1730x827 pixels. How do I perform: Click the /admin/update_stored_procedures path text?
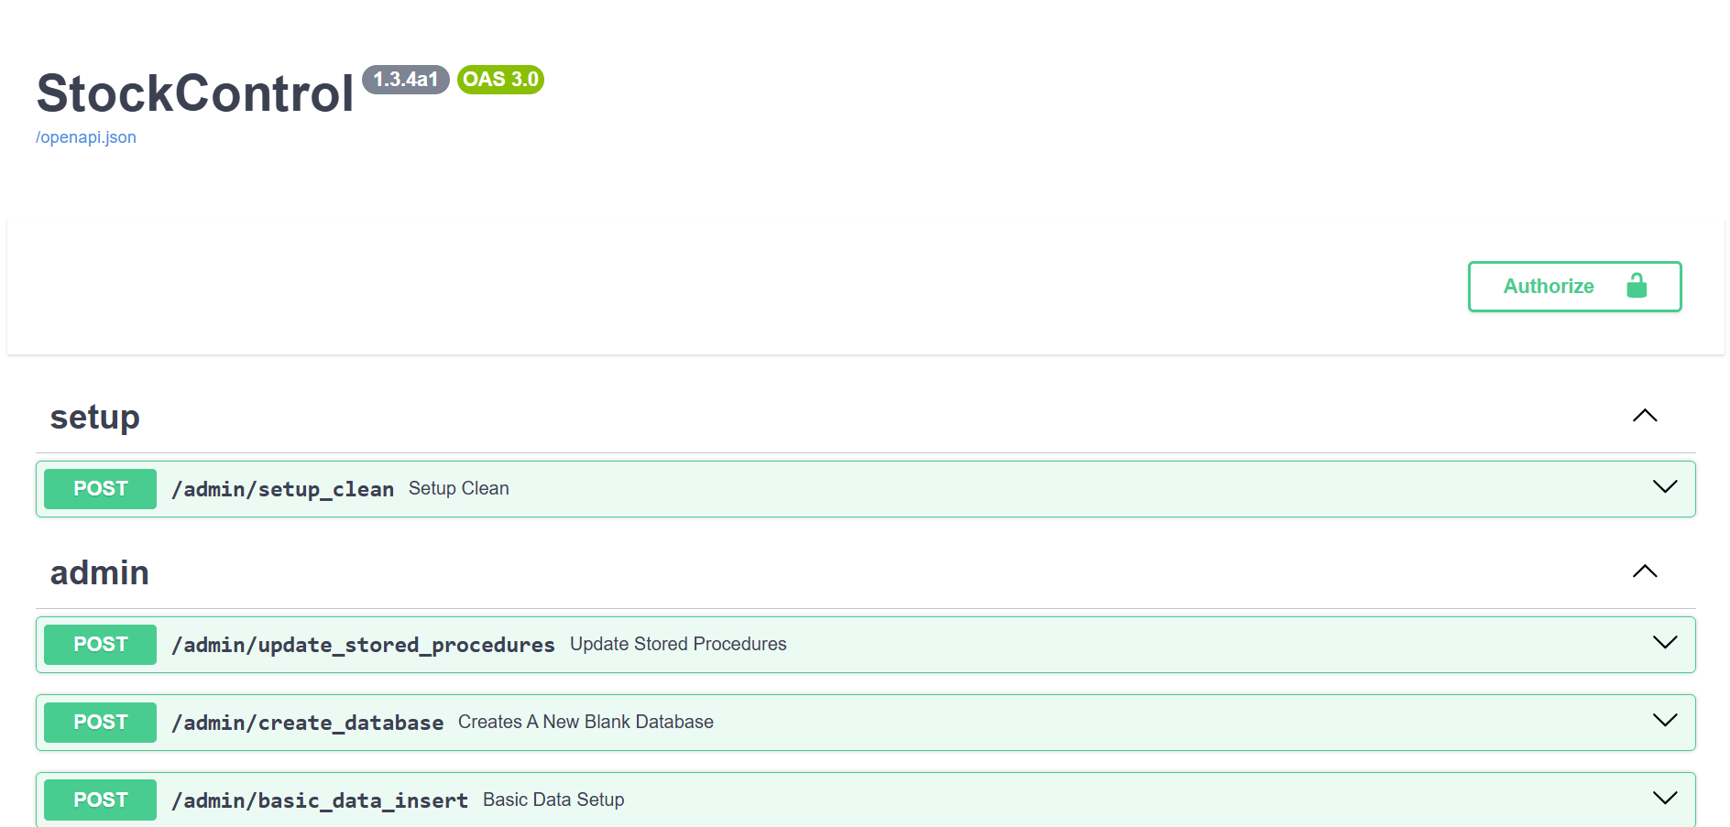tap(363, 645)
